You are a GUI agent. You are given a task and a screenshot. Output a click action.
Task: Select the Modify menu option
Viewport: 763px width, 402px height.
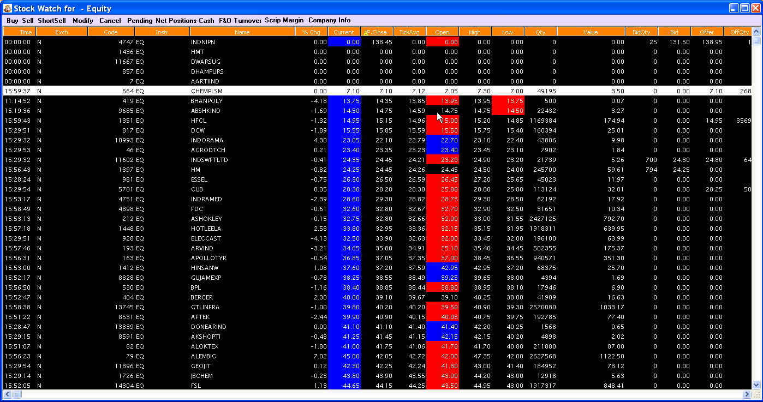click(x=83, y=20)
